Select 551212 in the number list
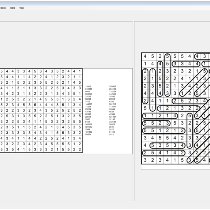This screenshot has width=210, height=210. [x=113, y=104]
